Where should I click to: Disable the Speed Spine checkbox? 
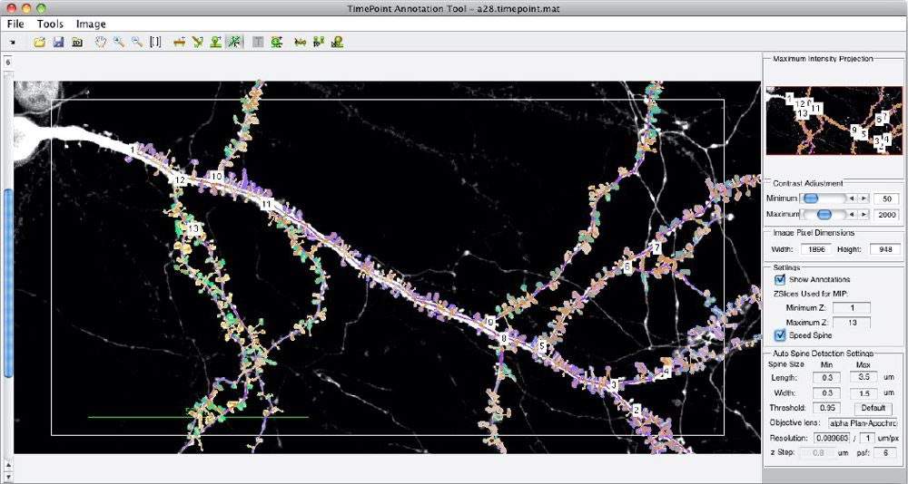coord(780,335)
